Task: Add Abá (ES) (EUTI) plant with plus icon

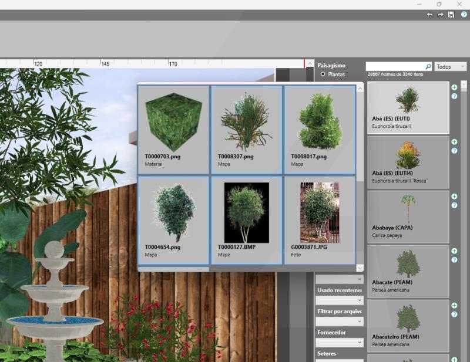Action: pyautogui.click(x=454, y=87)
